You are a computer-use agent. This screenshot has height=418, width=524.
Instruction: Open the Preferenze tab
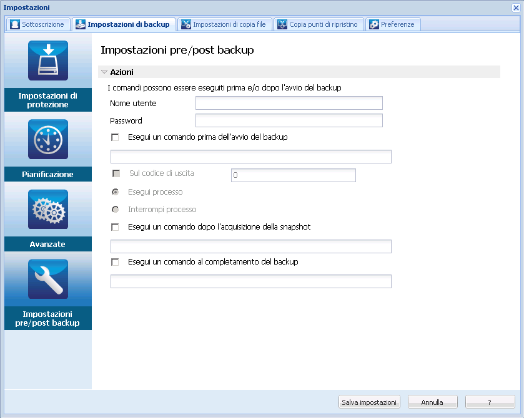click(x=393, y=24)
